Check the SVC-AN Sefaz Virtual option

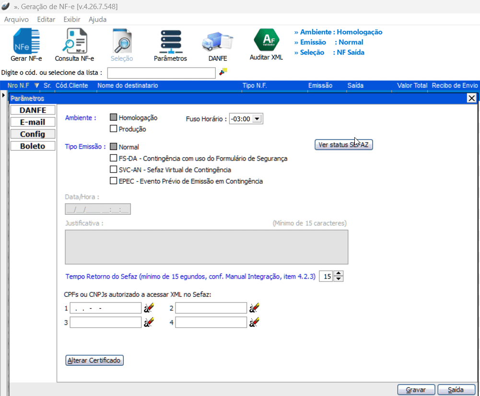pyautogui.click(x=114, y=170)
